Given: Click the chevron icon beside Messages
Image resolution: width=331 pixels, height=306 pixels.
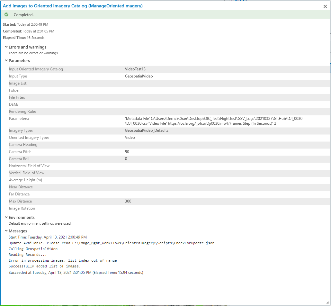Looking at the screenshot, I should [x=6, y=231].
